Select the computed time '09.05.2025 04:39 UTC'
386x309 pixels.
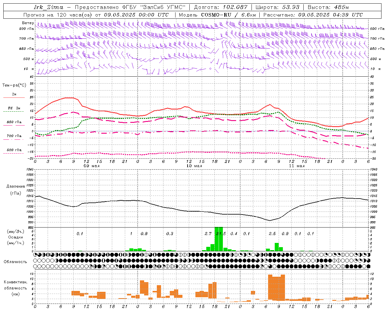pyautogui.click(x=331, y=15)
